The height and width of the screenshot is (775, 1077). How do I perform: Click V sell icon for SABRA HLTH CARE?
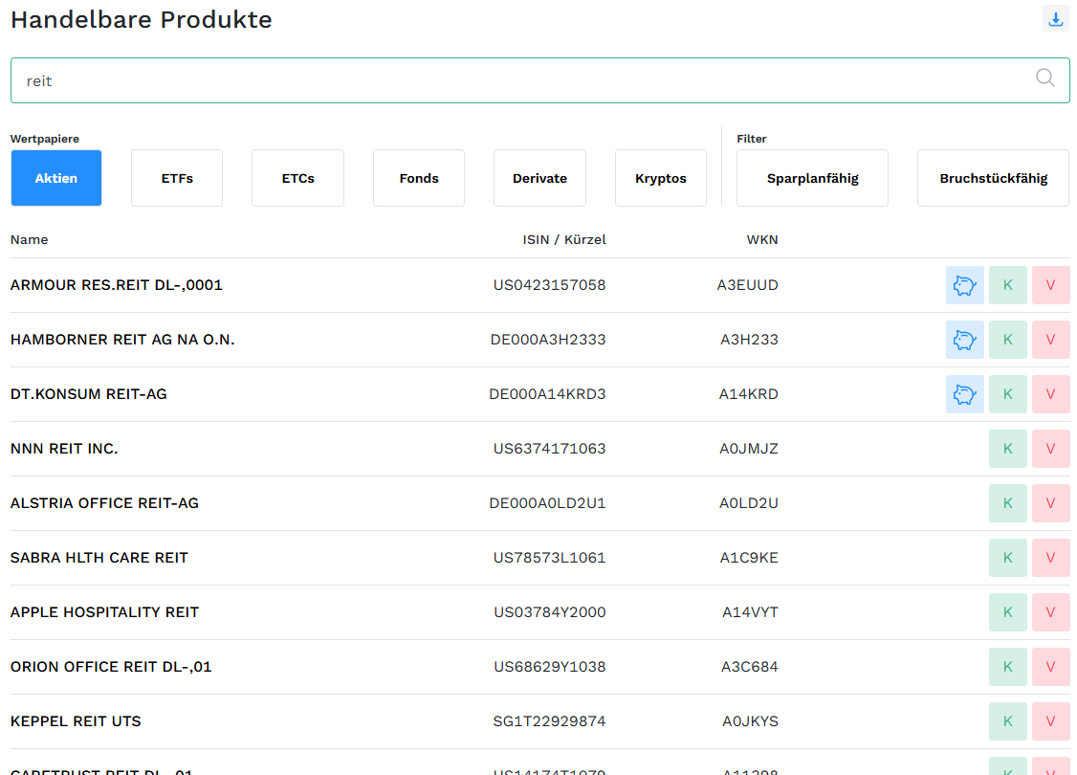pos(1050,558)
